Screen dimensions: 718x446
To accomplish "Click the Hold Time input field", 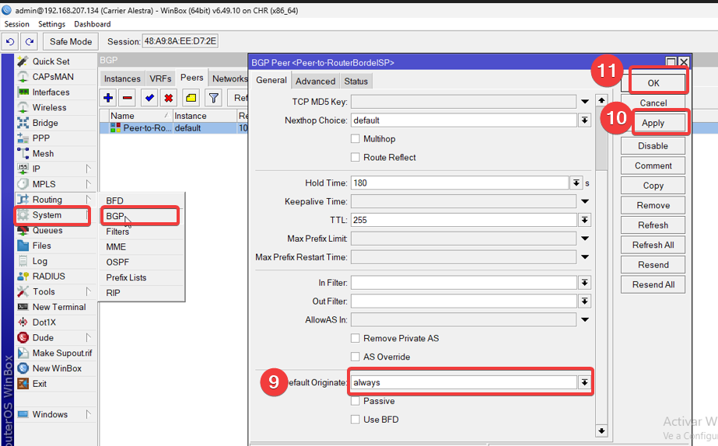I will click(459, 183).
